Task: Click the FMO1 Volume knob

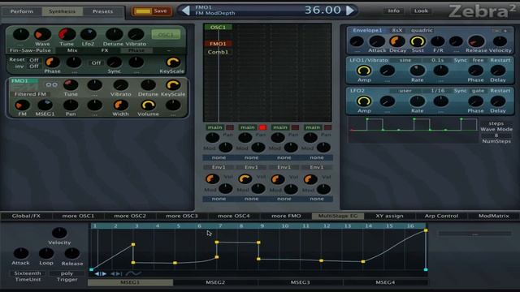Action: 148,105
